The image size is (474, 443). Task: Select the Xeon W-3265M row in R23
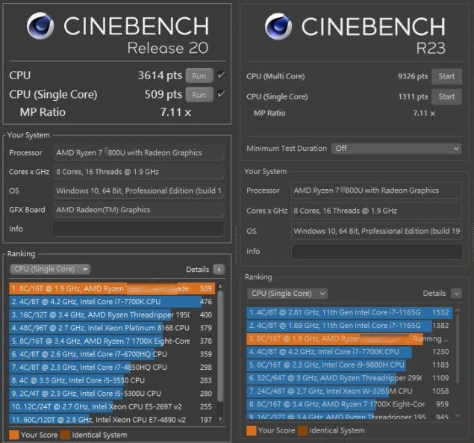point(349,391)
